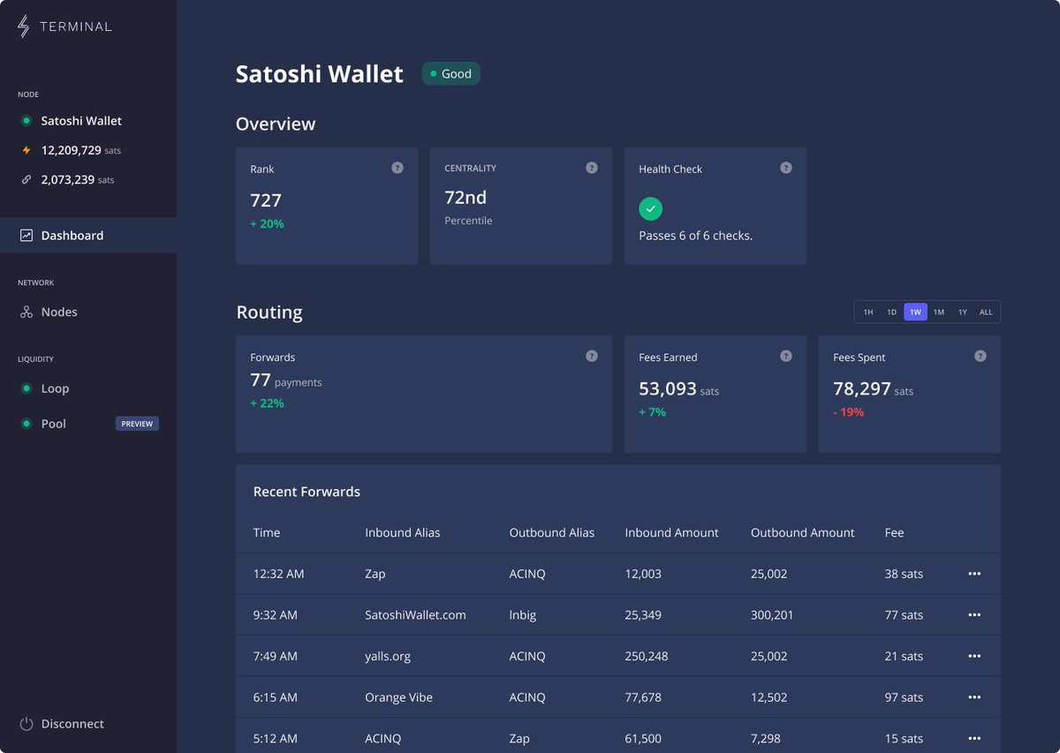Viewport: 1060px width, 753px height.
Task: Select the 1W time range
Action: coord(916,312)
